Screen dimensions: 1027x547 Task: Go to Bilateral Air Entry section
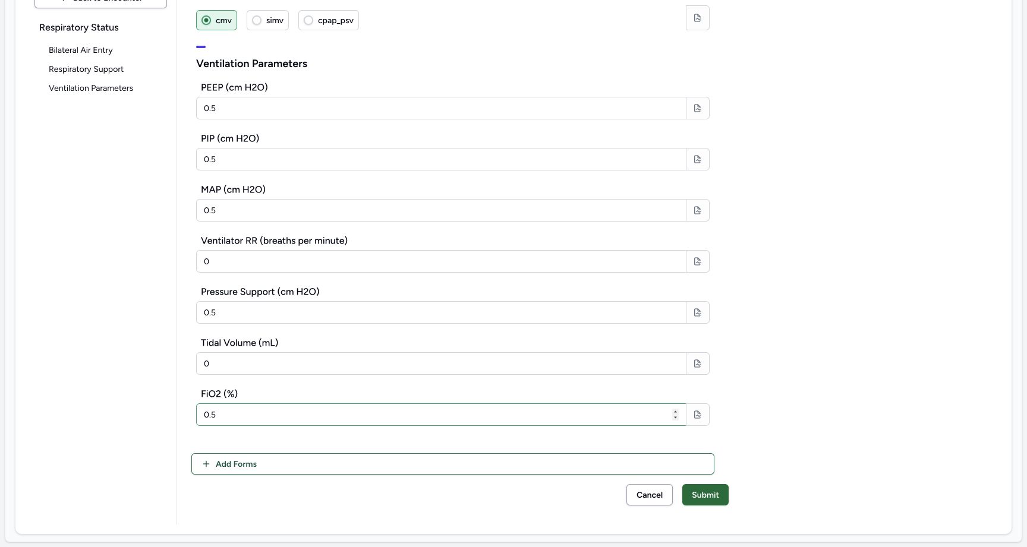click(81, 50)
